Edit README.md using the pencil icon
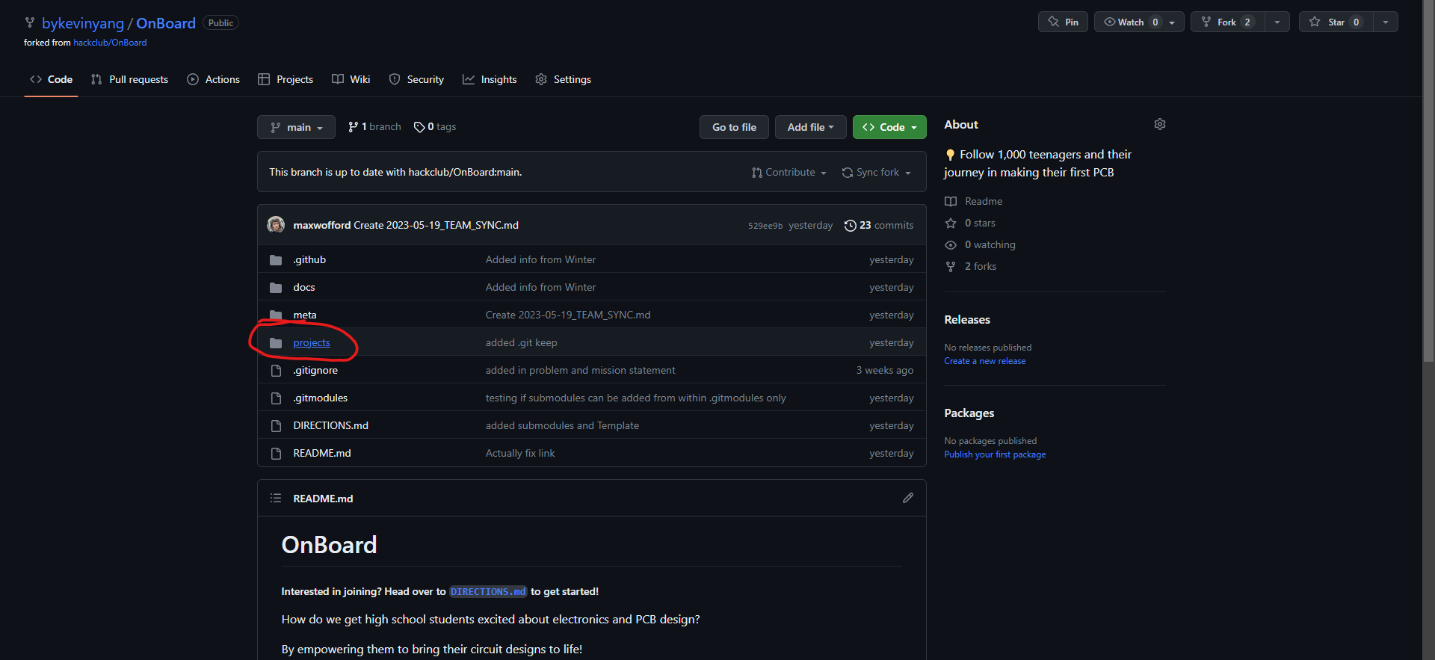The height and width of the screenshot is (660, 1435). pos(907,498)
